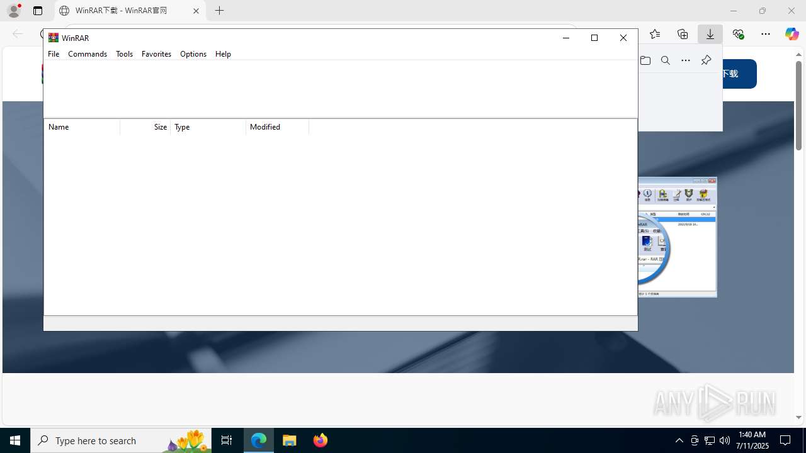The image size is (806, 453).
Task: Sort the list by Type column header
Action: click(x=208, y=127)
